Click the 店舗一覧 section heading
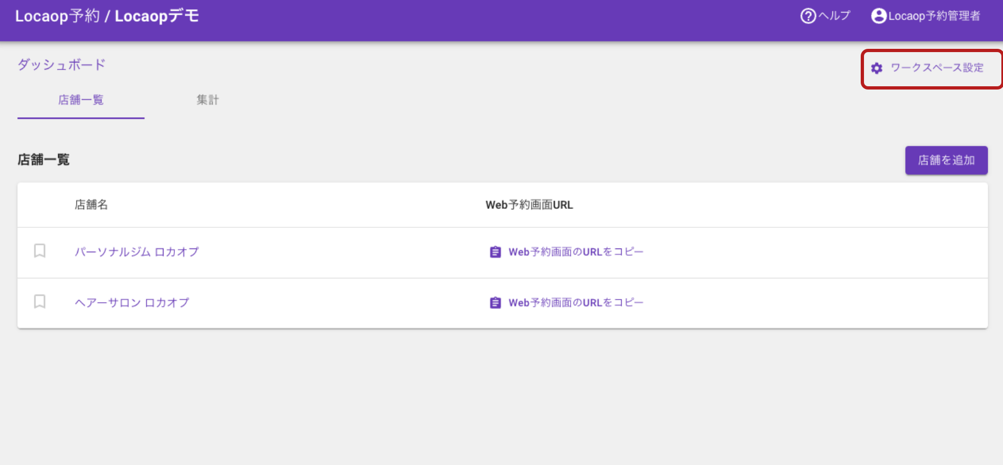 coord(43,160)
